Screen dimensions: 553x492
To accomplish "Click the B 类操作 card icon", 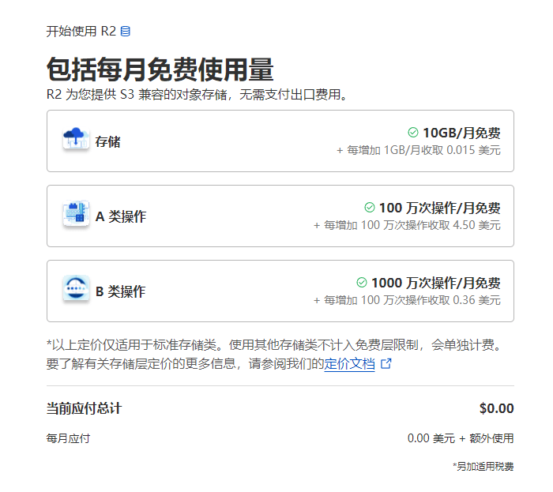I will [76, 290].
